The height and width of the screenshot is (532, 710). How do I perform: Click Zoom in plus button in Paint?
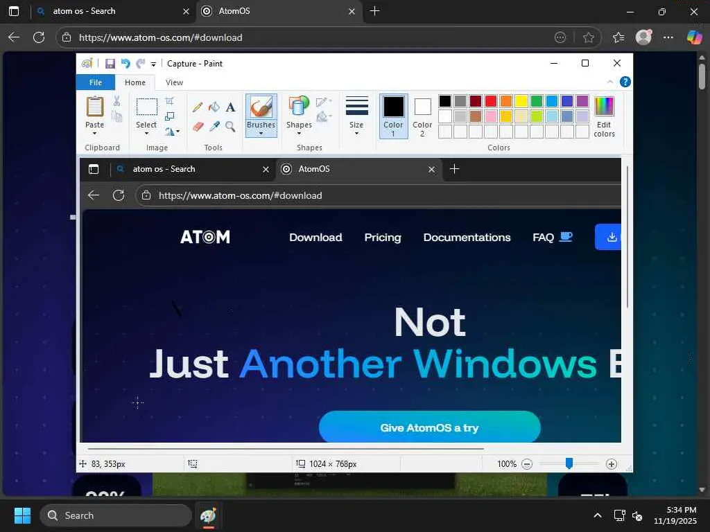pos(612,464)
